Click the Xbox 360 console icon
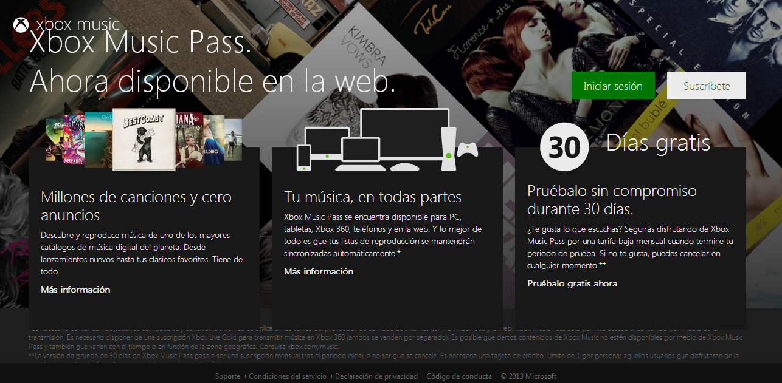This screenshot has height=383, width=782. (x=449, y=148)
